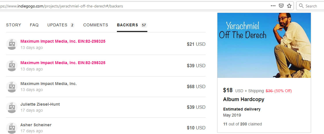This screenshot has height=134, width=324.
Task: Open the FAQ tab
Action: pyautogui.click(x=34, y=25)
